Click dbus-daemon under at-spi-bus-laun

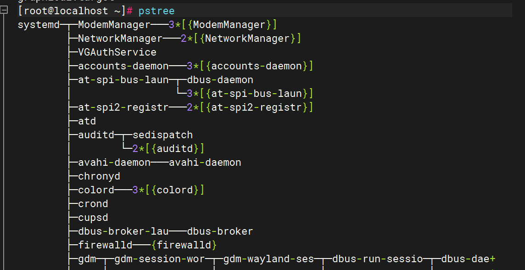[x=220, y=80]
